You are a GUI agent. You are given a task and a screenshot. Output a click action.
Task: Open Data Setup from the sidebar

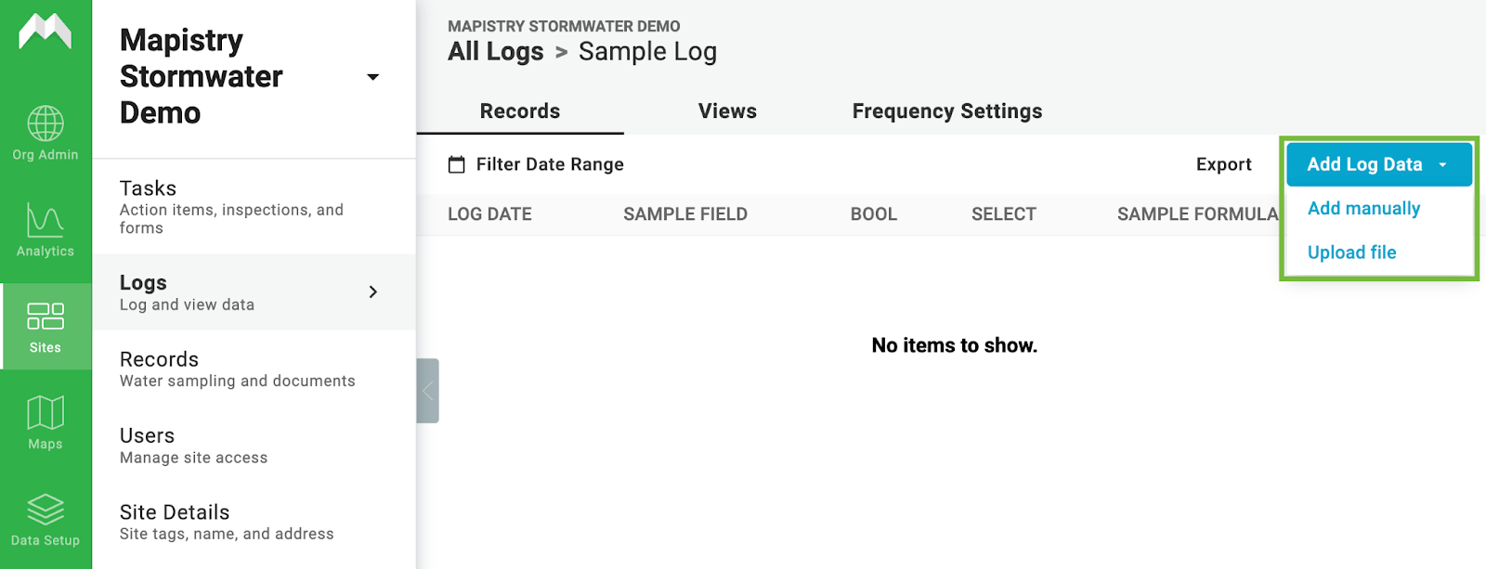point(45,515)
